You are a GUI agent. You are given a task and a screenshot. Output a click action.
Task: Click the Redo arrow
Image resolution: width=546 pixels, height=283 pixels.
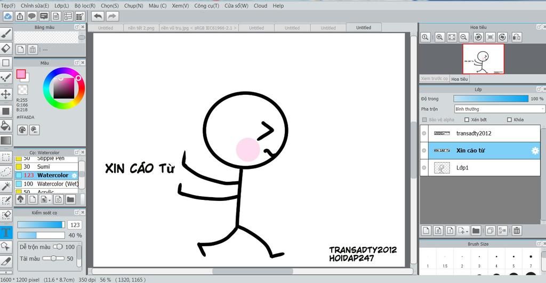(112, 17)
